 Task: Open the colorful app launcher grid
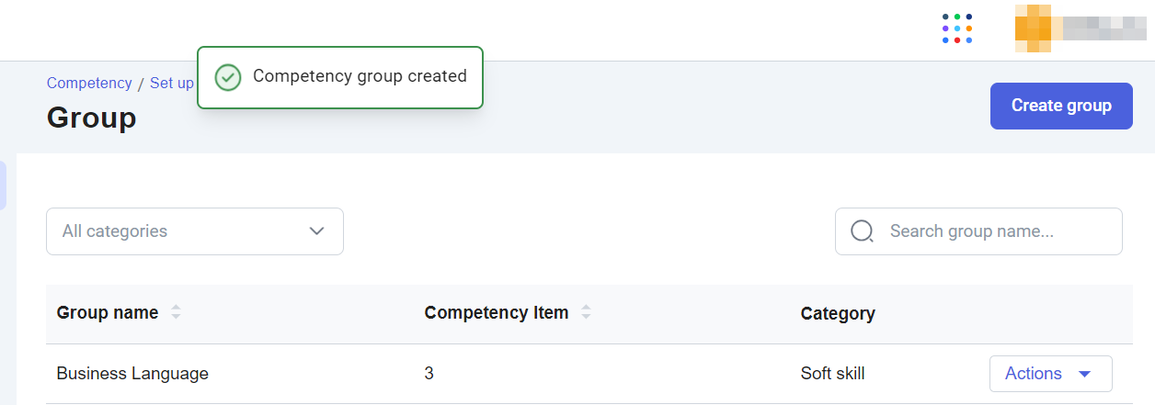[956, 28]
